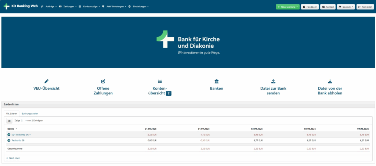Viewport: 376px width, 166px height.
Task: Click the 03.09.2025 column header
Action: click(310, 129)
